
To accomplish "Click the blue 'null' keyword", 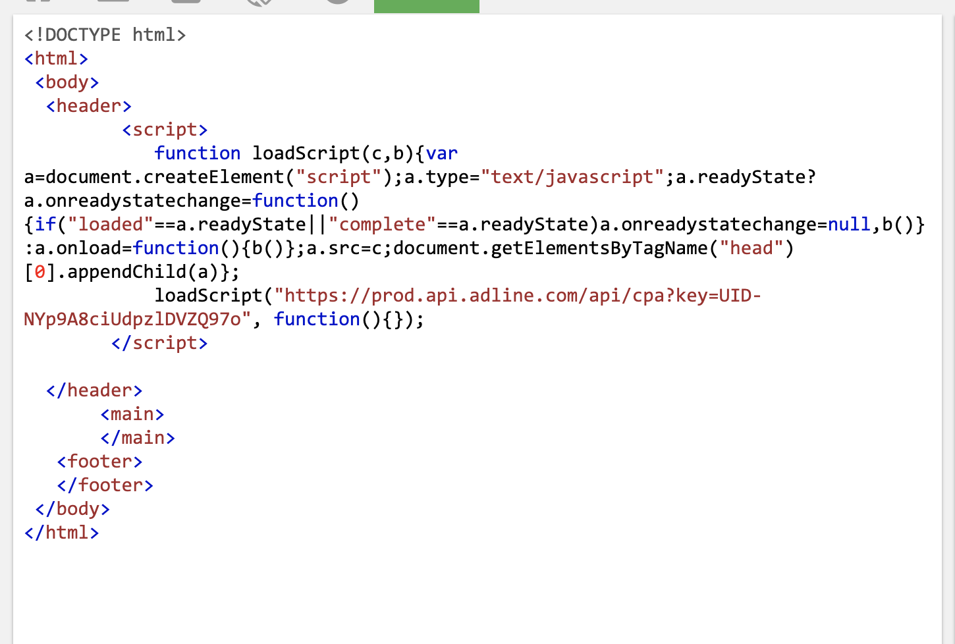I will pos(849,225).
